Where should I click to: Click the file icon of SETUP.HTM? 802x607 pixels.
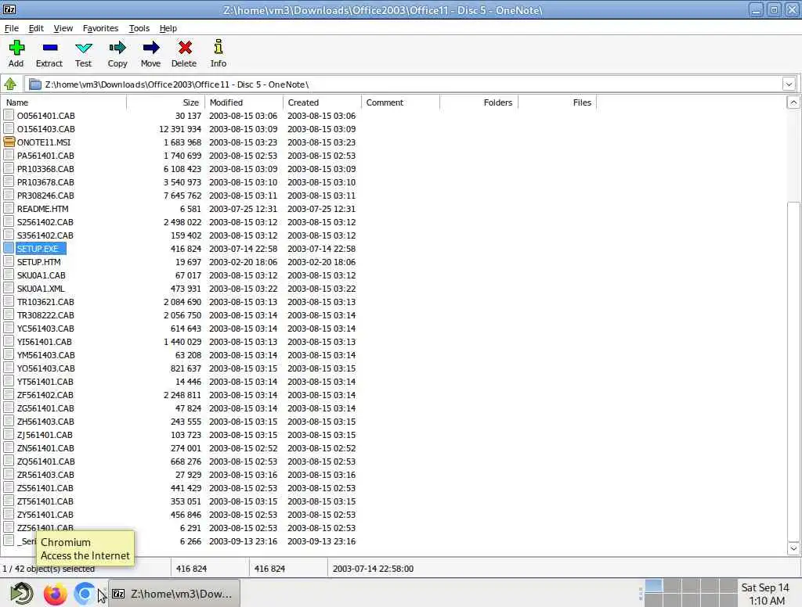pyautogui.click(x=9, y=261)
